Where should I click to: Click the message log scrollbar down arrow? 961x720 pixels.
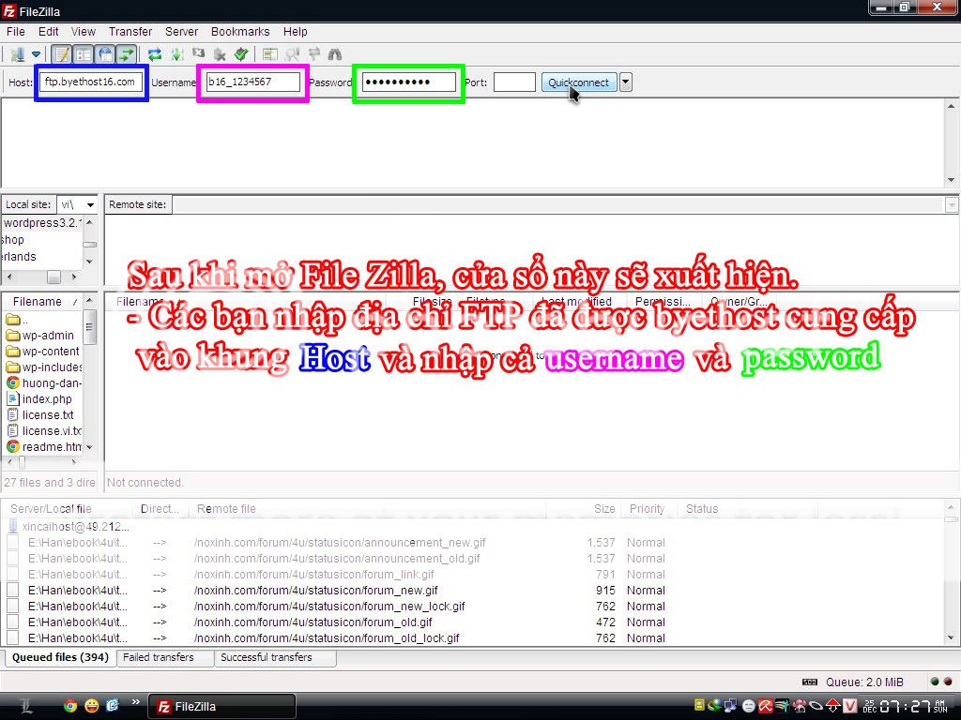click(952, 180)
